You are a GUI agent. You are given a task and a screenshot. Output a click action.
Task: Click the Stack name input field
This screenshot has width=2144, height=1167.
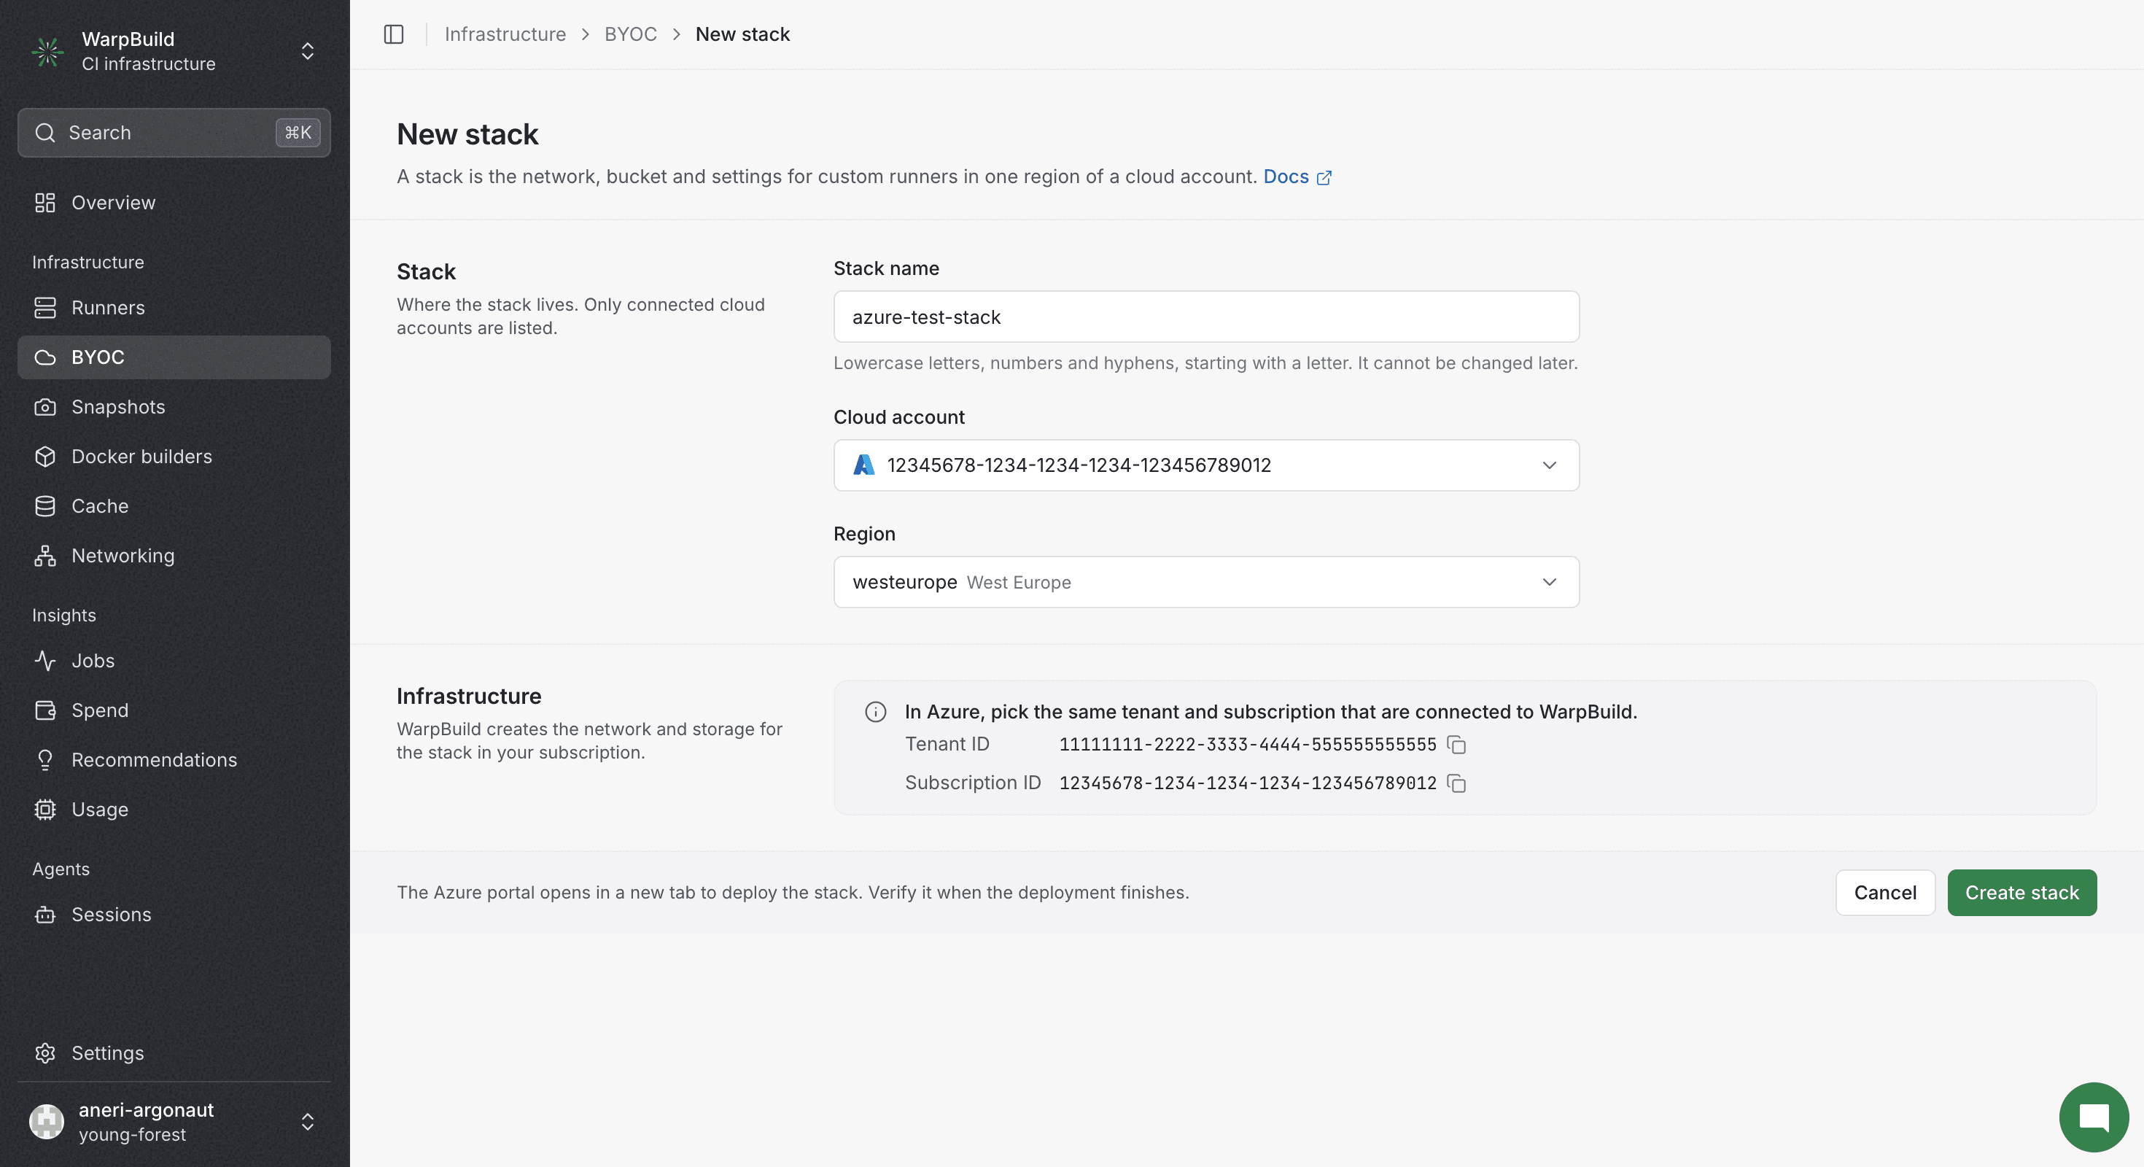(x=1206, y=317)
